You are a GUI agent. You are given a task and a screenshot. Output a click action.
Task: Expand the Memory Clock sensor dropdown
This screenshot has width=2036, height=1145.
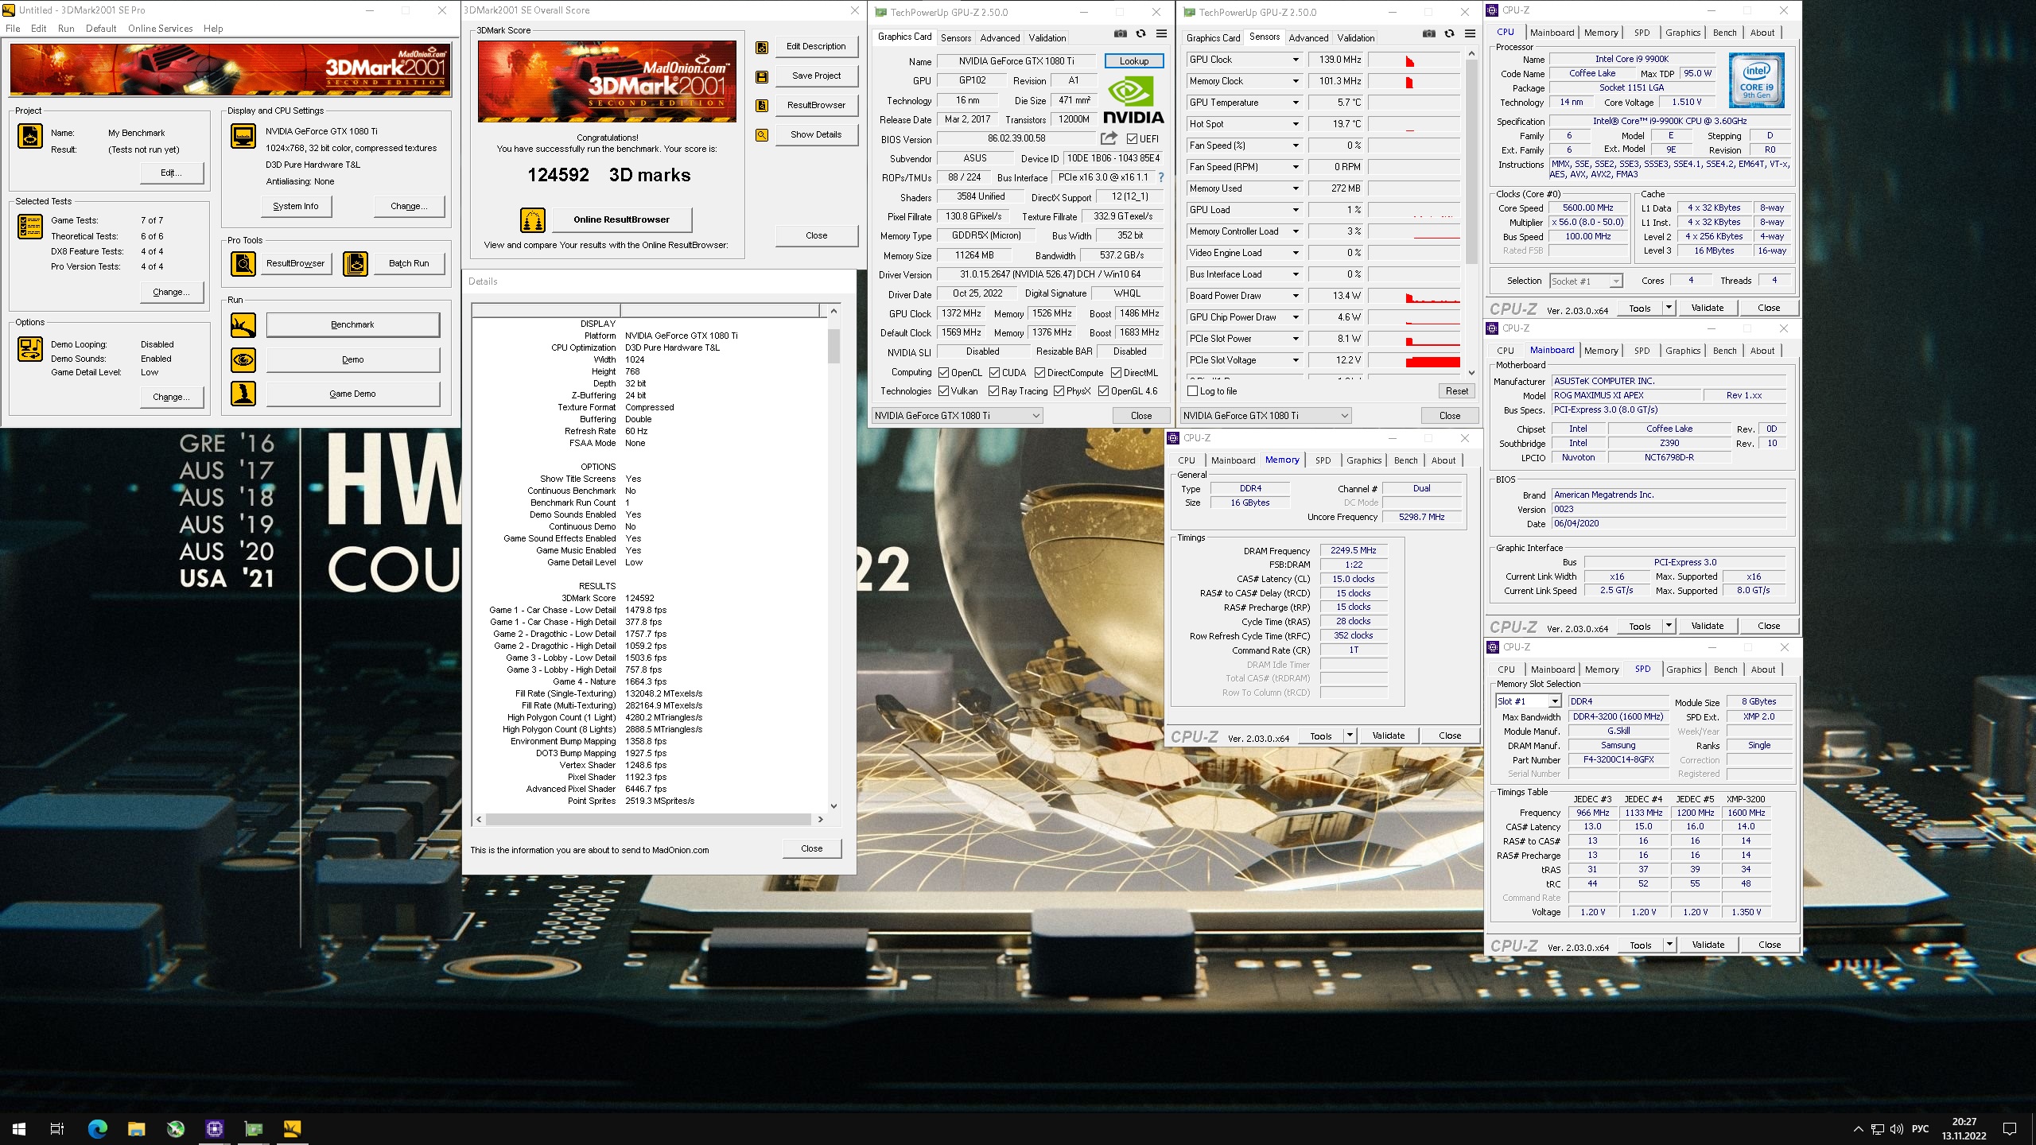[1295, 81]
